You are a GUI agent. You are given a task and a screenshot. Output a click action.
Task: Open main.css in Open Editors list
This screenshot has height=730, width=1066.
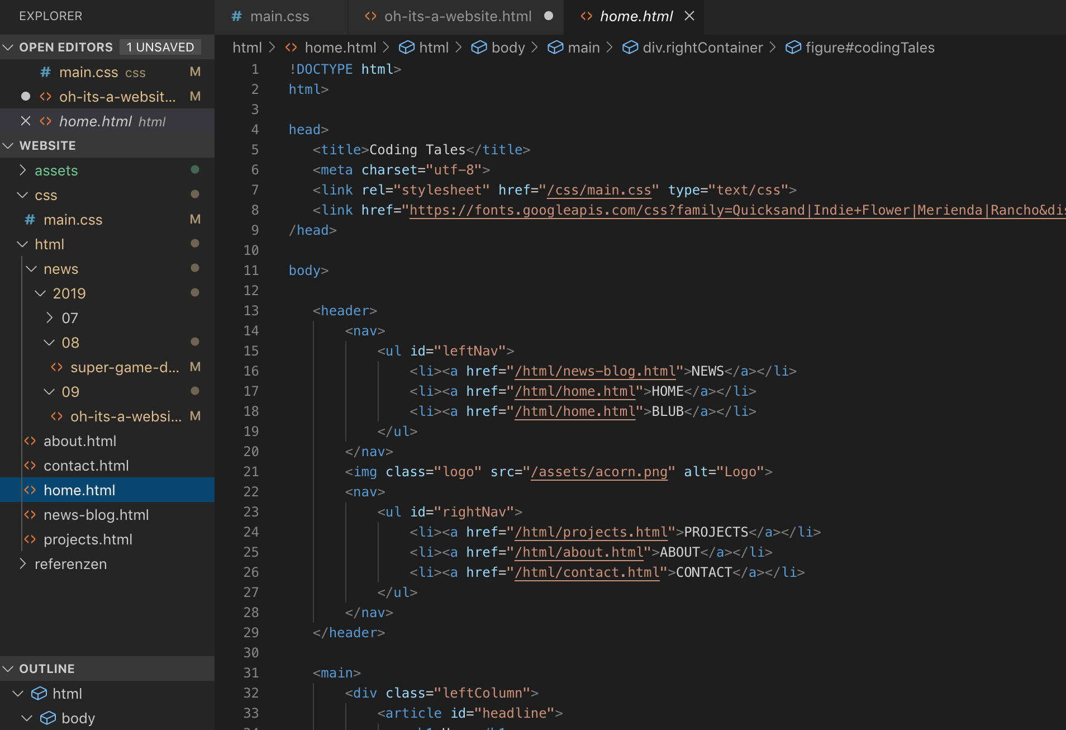click(107, 72)
